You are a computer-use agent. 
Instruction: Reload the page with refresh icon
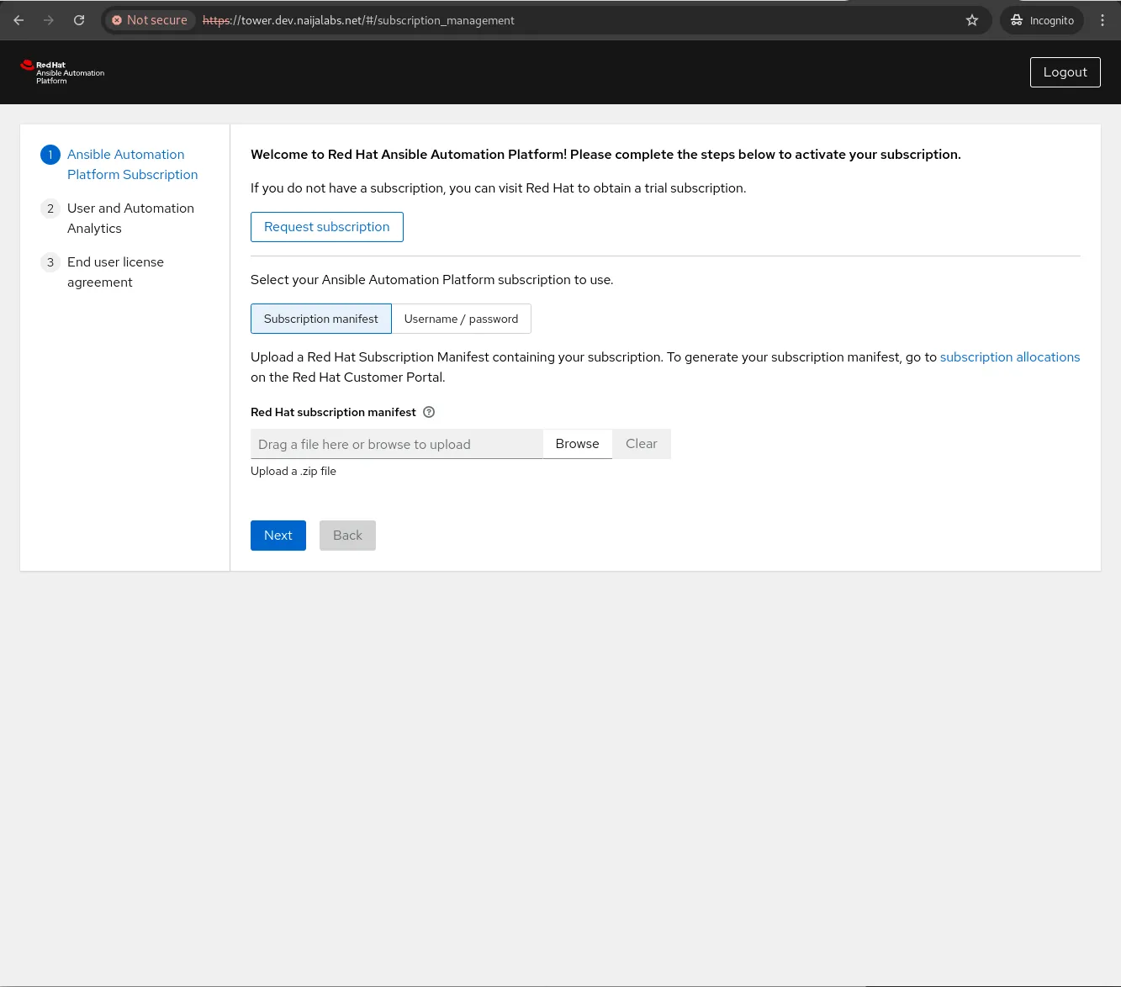tap(79, 20)
